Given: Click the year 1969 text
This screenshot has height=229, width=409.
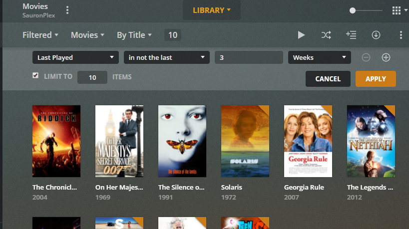Looking at the screenshot, I should coord(103,197).
